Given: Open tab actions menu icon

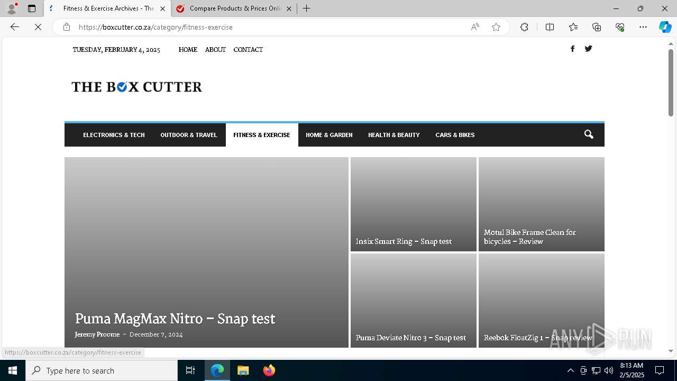Looking at the screenshot, I should 32,8.
